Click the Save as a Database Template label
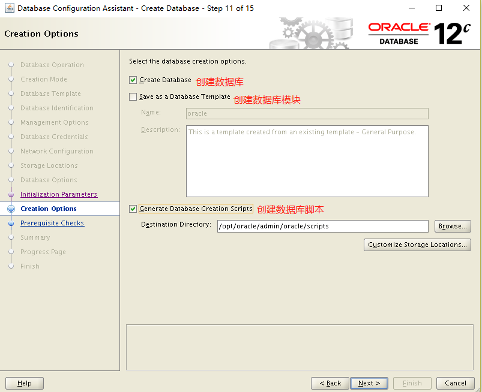This screenshot has width=482, height=392. pos(185,97)
